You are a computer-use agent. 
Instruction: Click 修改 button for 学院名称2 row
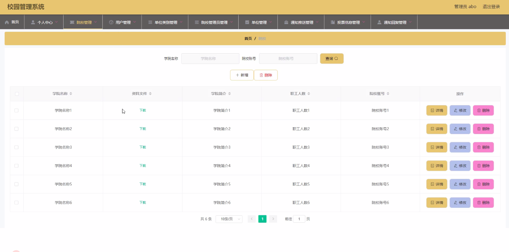[460, 129]
